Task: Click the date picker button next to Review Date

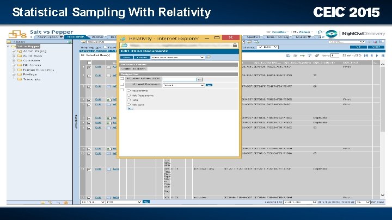Action: click(x=199, y=79)
